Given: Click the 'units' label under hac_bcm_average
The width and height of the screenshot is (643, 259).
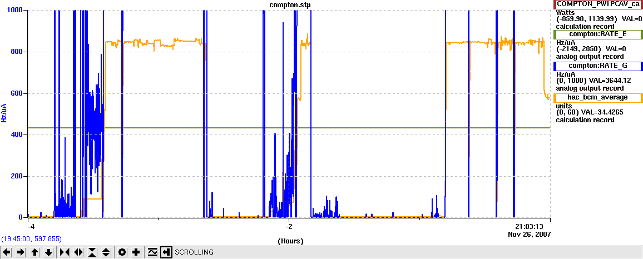Looking at the screenshot, I should [x=563, y=106].
